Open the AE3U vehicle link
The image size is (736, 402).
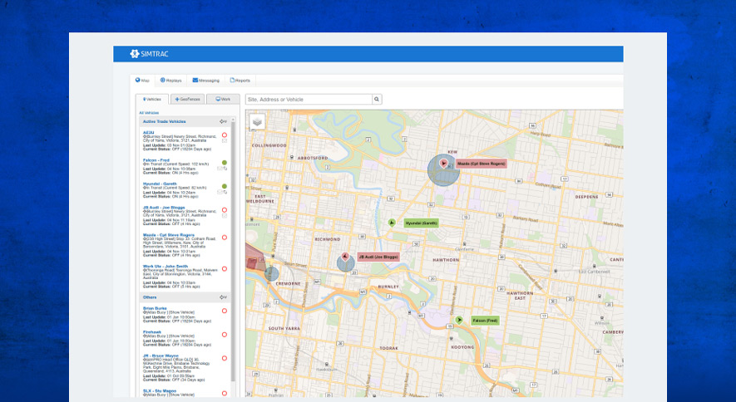click(x=148, y=133)
